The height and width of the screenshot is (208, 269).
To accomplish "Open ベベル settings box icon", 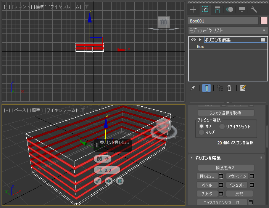I will [x=221, y=185].
